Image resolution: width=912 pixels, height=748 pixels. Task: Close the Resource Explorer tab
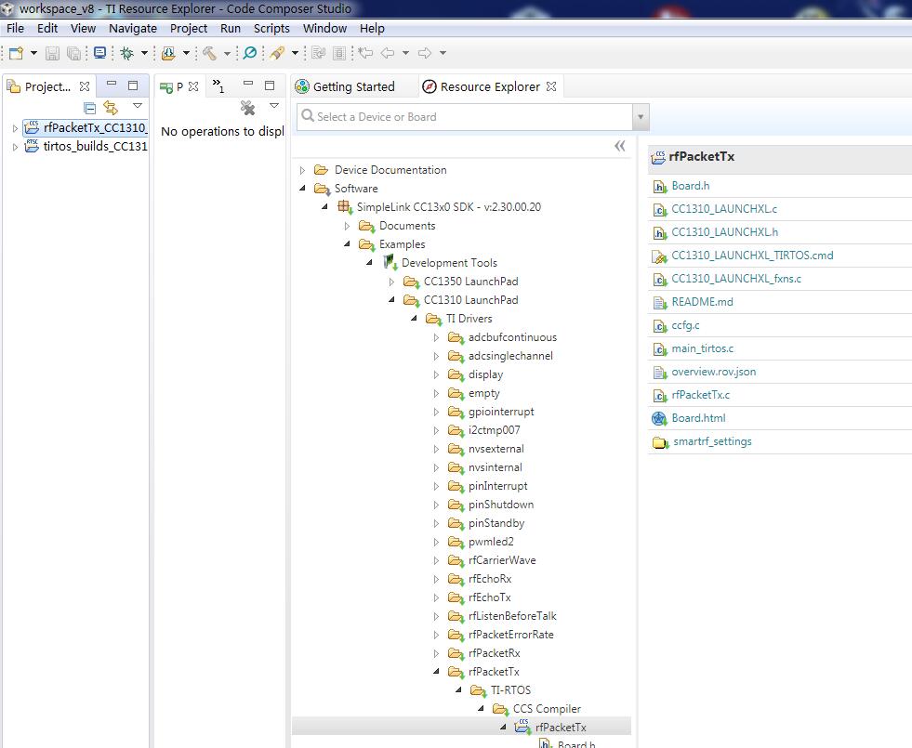551,86
